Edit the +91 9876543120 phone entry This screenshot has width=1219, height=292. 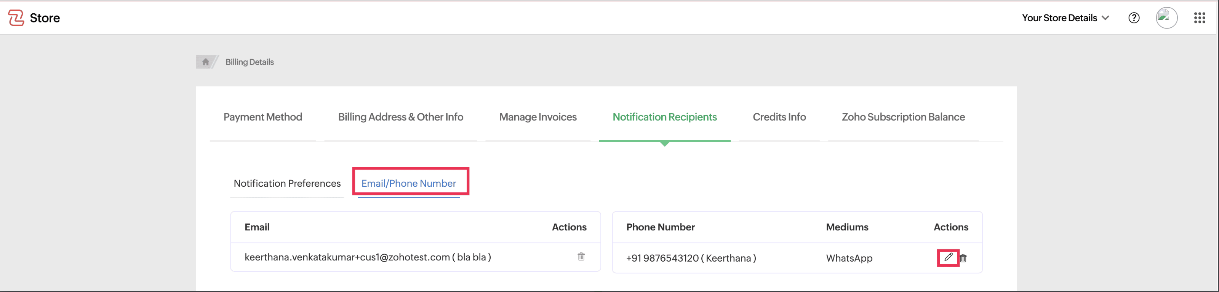[x=948, y=257]
